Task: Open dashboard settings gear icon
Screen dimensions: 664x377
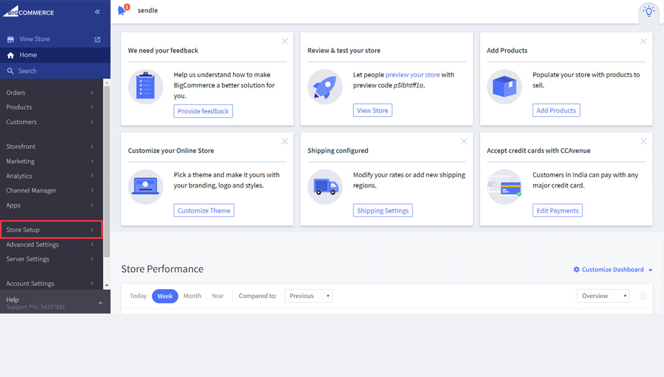Action: click(643, 296)
